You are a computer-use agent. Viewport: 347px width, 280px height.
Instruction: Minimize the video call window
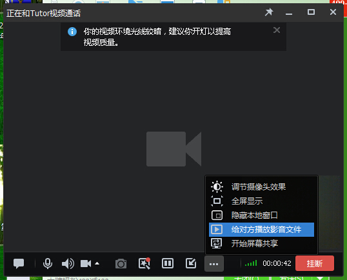coord(289,14)
